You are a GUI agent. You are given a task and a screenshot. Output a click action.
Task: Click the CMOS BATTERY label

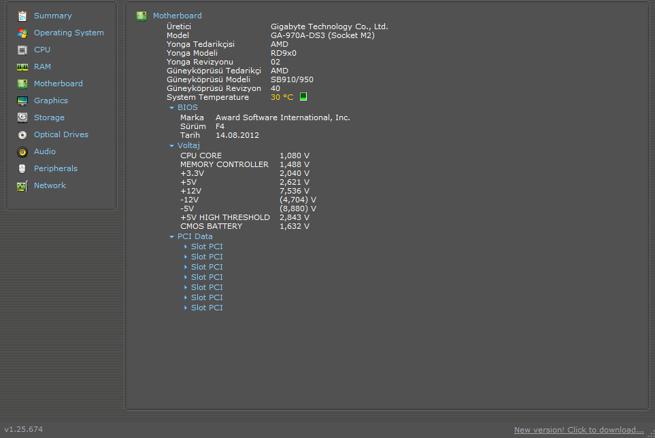click(x=212, y=226)
